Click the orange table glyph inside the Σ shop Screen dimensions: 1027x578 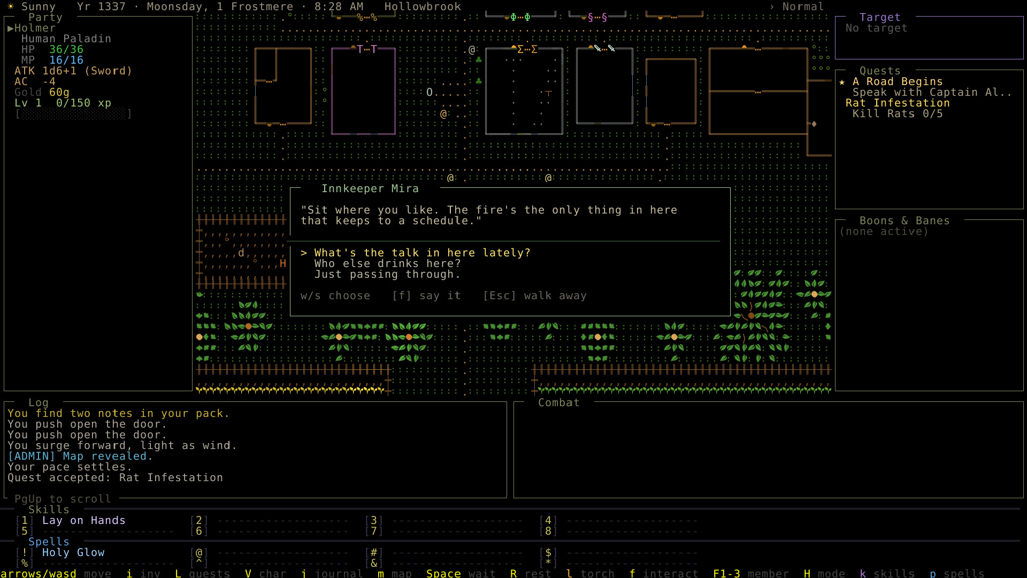click(548, 93)
